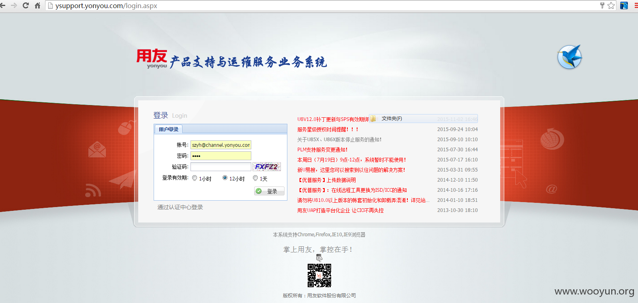Click the date 2014-01-10 18:51
This screenshot has width=638, height=303.
point(457,200)
